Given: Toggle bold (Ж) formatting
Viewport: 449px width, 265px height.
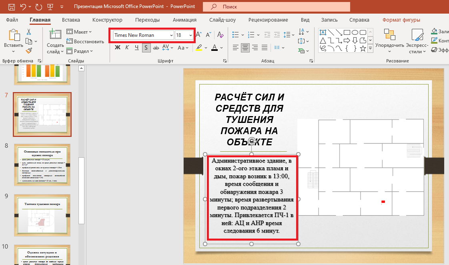Looking at the screenshot, I should [x=117, y=48].
